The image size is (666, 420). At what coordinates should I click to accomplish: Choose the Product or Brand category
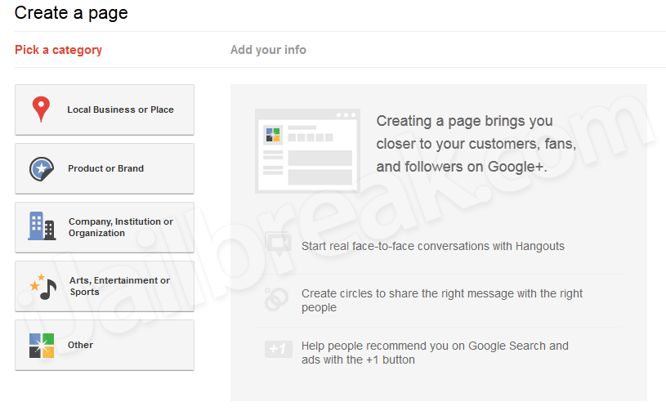pos(105,168)
